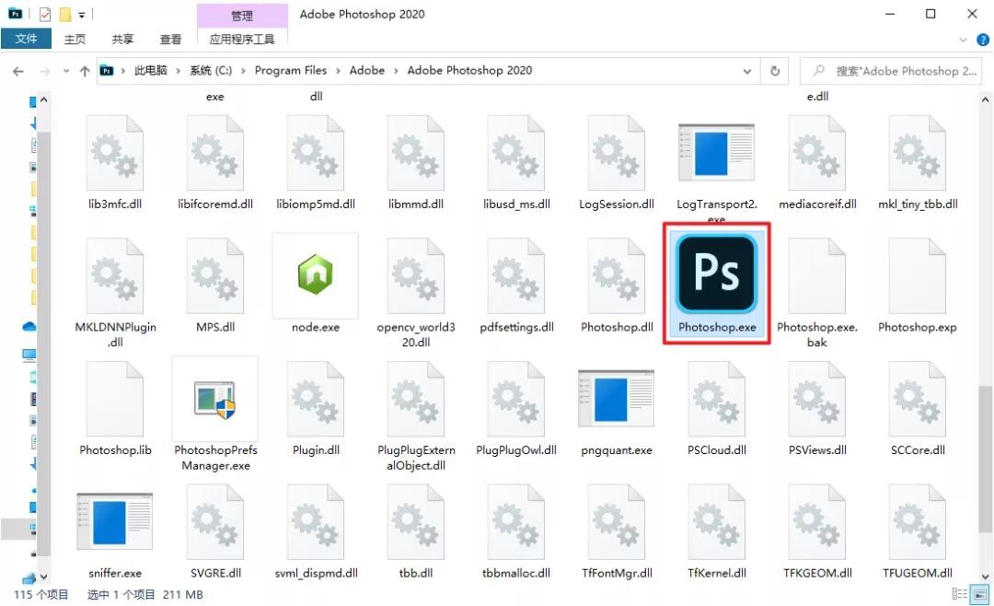994x606 pixels.
Task: Click the search Adobe Photoshop 2020 box
Action: click(x=891, y=71)
